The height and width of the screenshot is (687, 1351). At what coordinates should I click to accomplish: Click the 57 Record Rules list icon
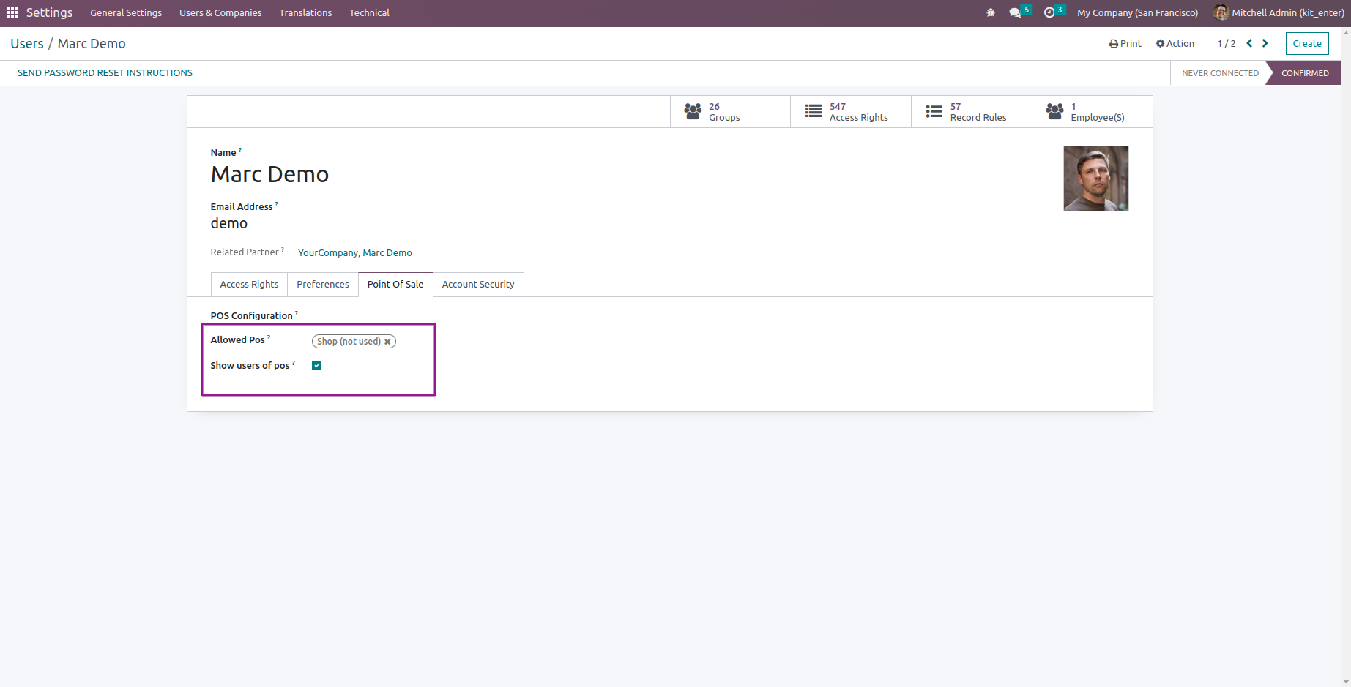934,110
